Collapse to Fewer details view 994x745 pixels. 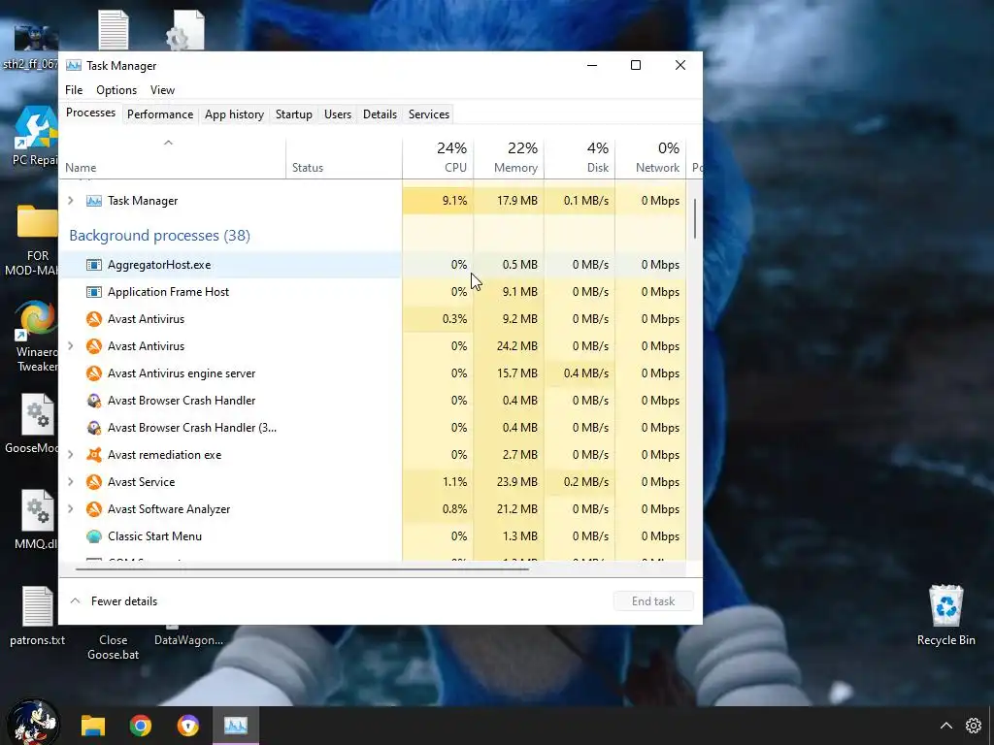(115, 601)
